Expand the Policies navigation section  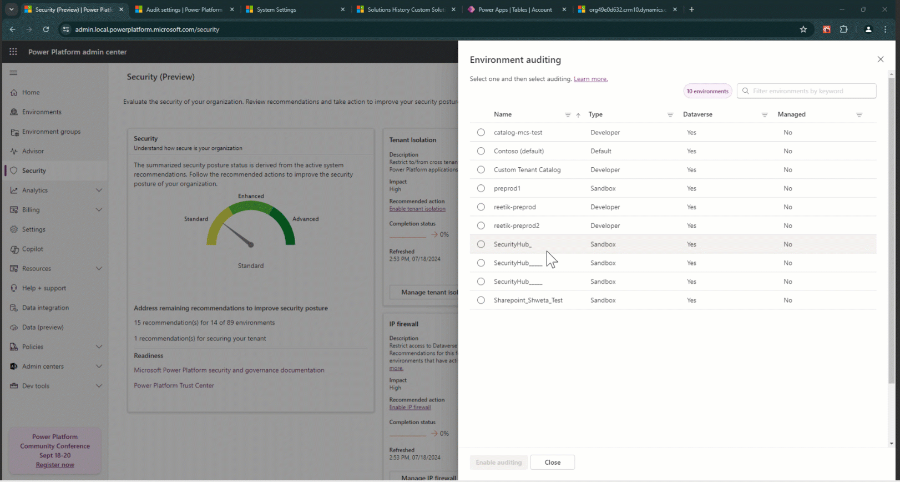[99, 347]
